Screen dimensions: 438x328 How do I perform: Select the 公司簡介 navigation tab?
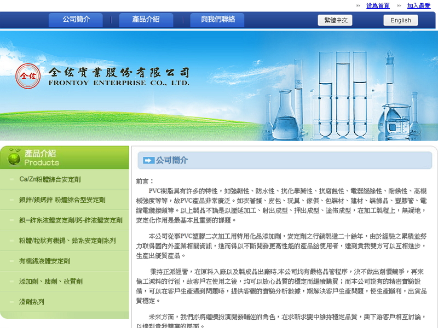pyautogui.click(x=76, y=20)
